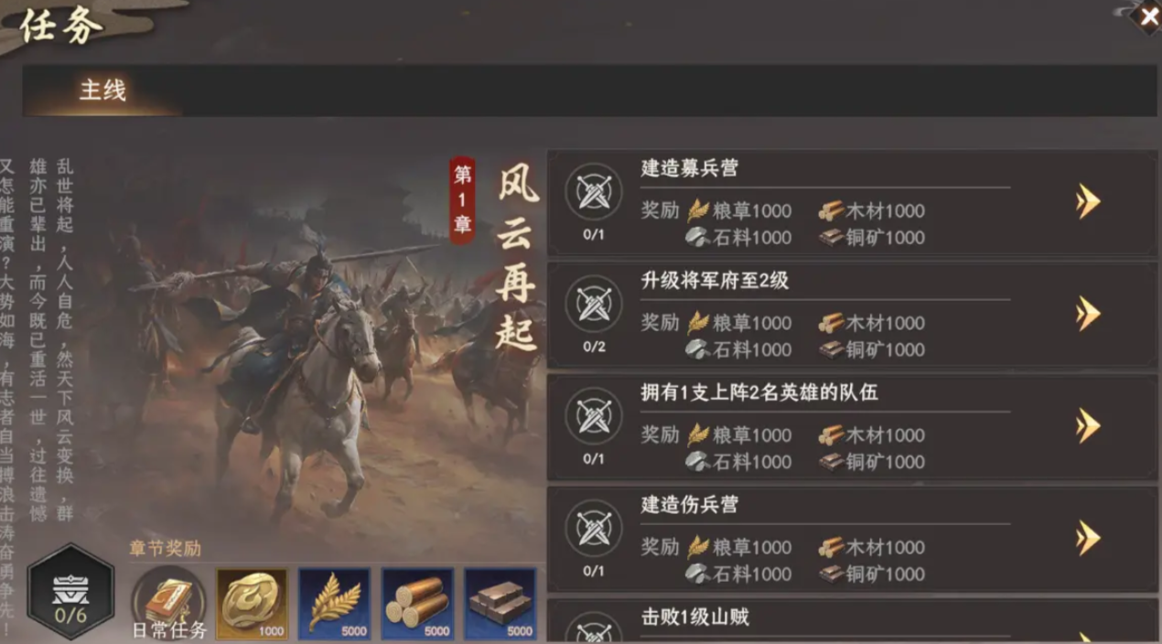Go to 拥有1支上阵2名英雄的队伍 task arrow

pyautogui.click(x=1087, y=425)
